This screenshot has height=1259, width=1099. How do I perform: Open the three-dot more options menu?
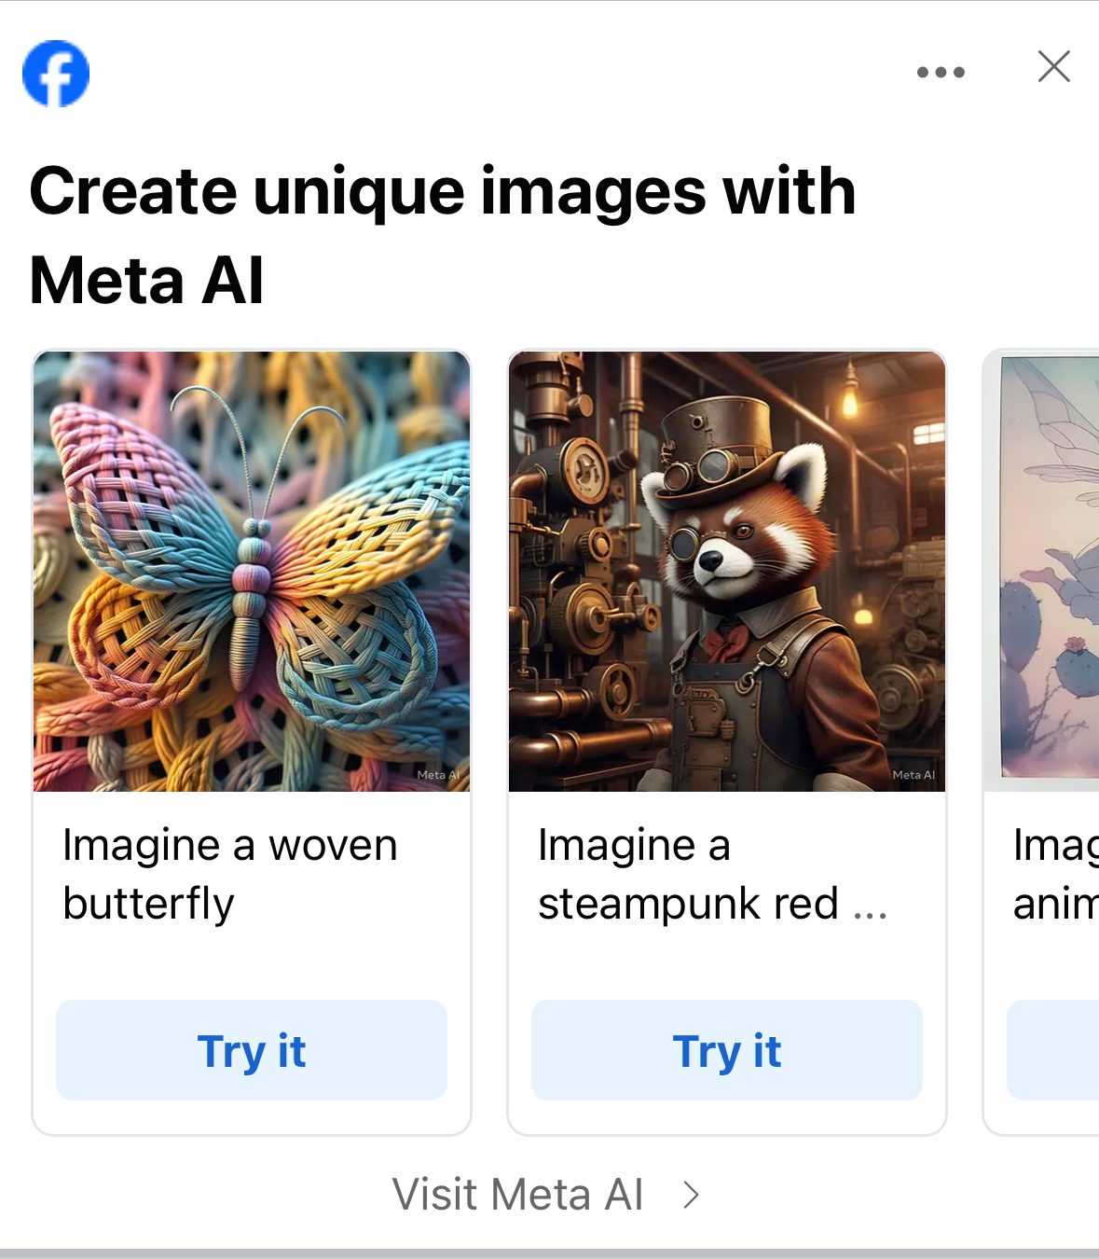tap(941, 72)
